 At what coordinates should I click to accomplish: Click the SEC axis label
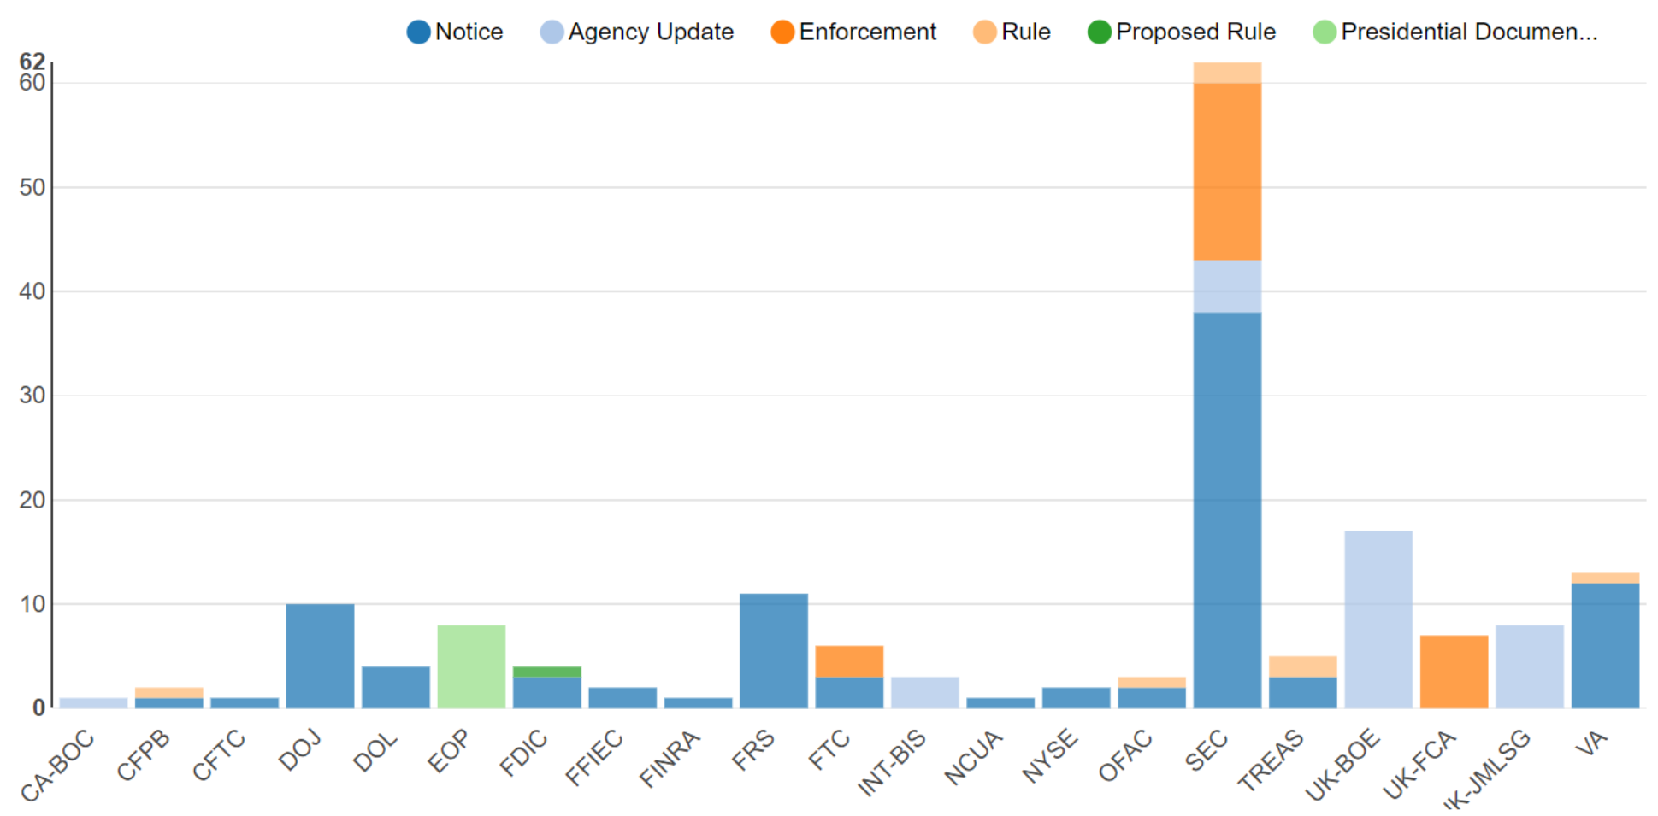point(1206,750)
